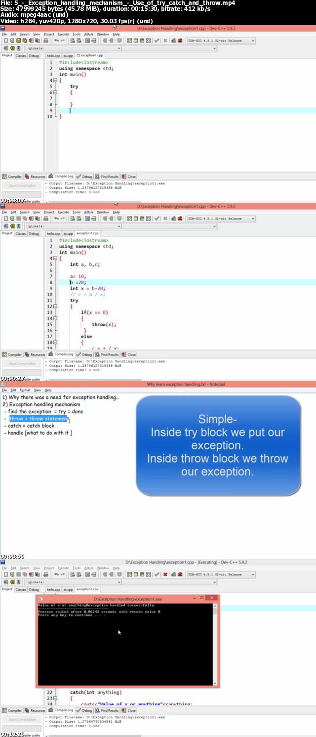Open the Execute menu in the [Executing] Dev-C++ window

click(x=63, y=568)
